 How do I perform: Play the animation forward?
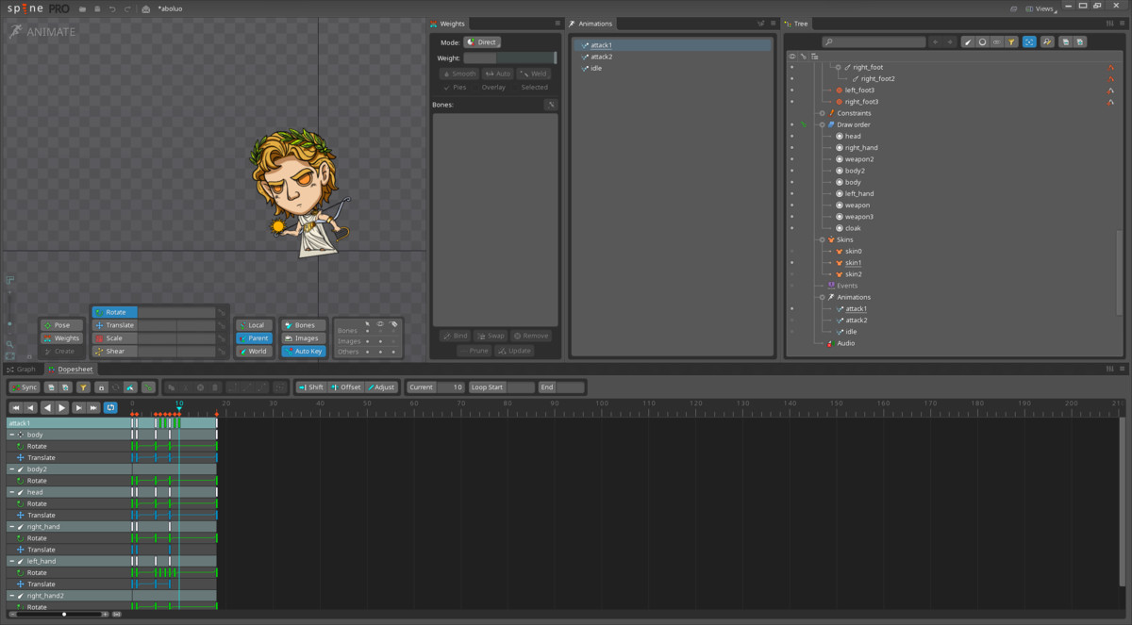[62, 407]
